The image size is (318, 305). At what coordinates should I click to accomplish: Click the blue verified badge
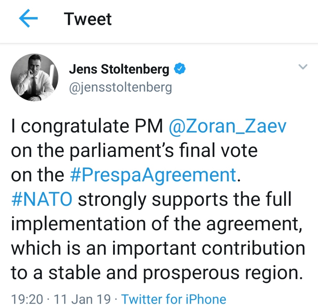point(179,69)
